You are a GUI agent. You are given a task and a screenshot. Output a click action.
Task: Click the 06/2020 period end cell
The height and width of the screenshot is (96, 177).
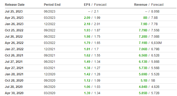click(x=49, y=87)
